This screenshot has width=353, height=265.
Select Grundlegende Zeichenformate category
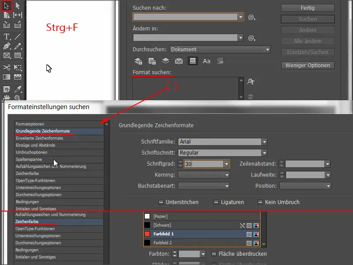tap(59, 131)
